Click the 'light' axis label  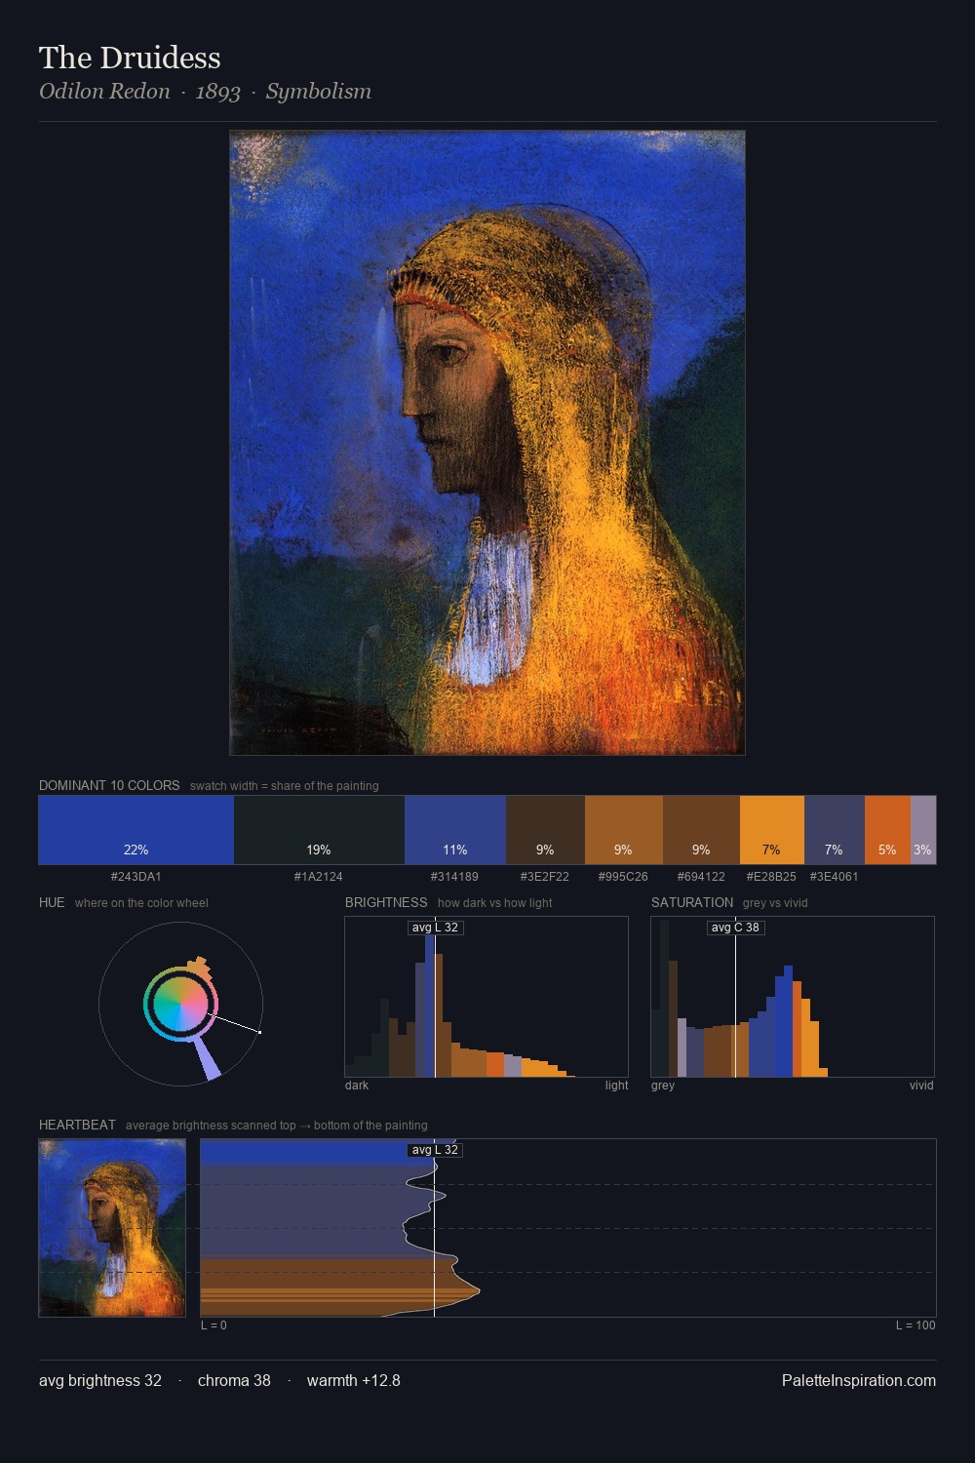[616, 1086]
